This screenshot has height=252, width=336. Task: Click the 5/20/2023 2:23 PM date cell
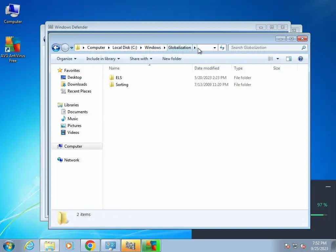210,77
